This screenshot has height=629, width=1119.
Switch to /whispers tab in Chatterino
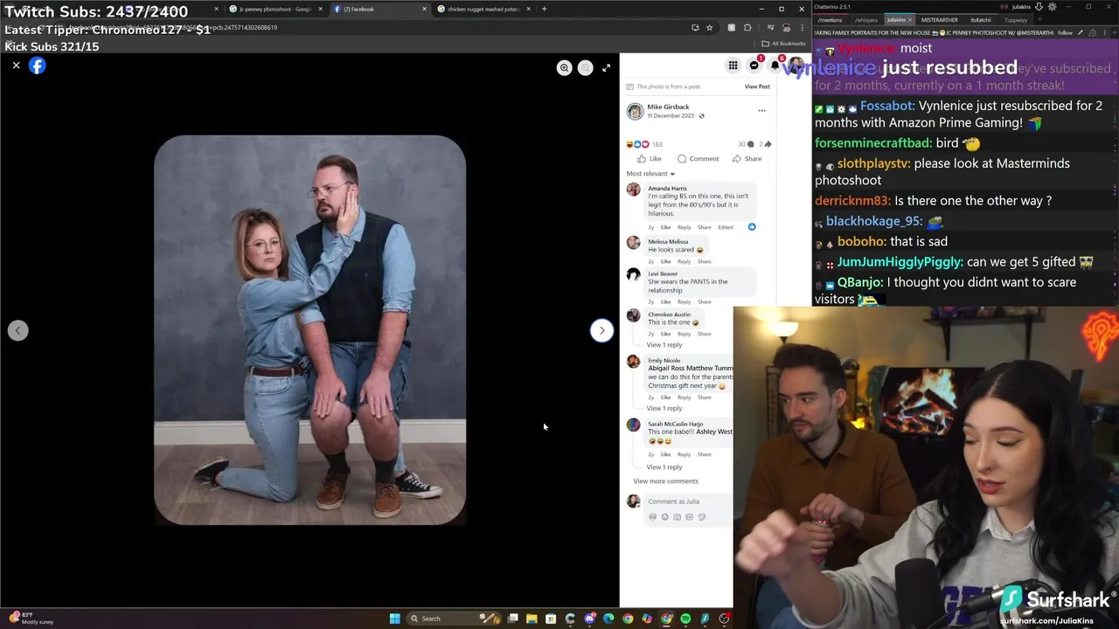[x=866, y=19]
